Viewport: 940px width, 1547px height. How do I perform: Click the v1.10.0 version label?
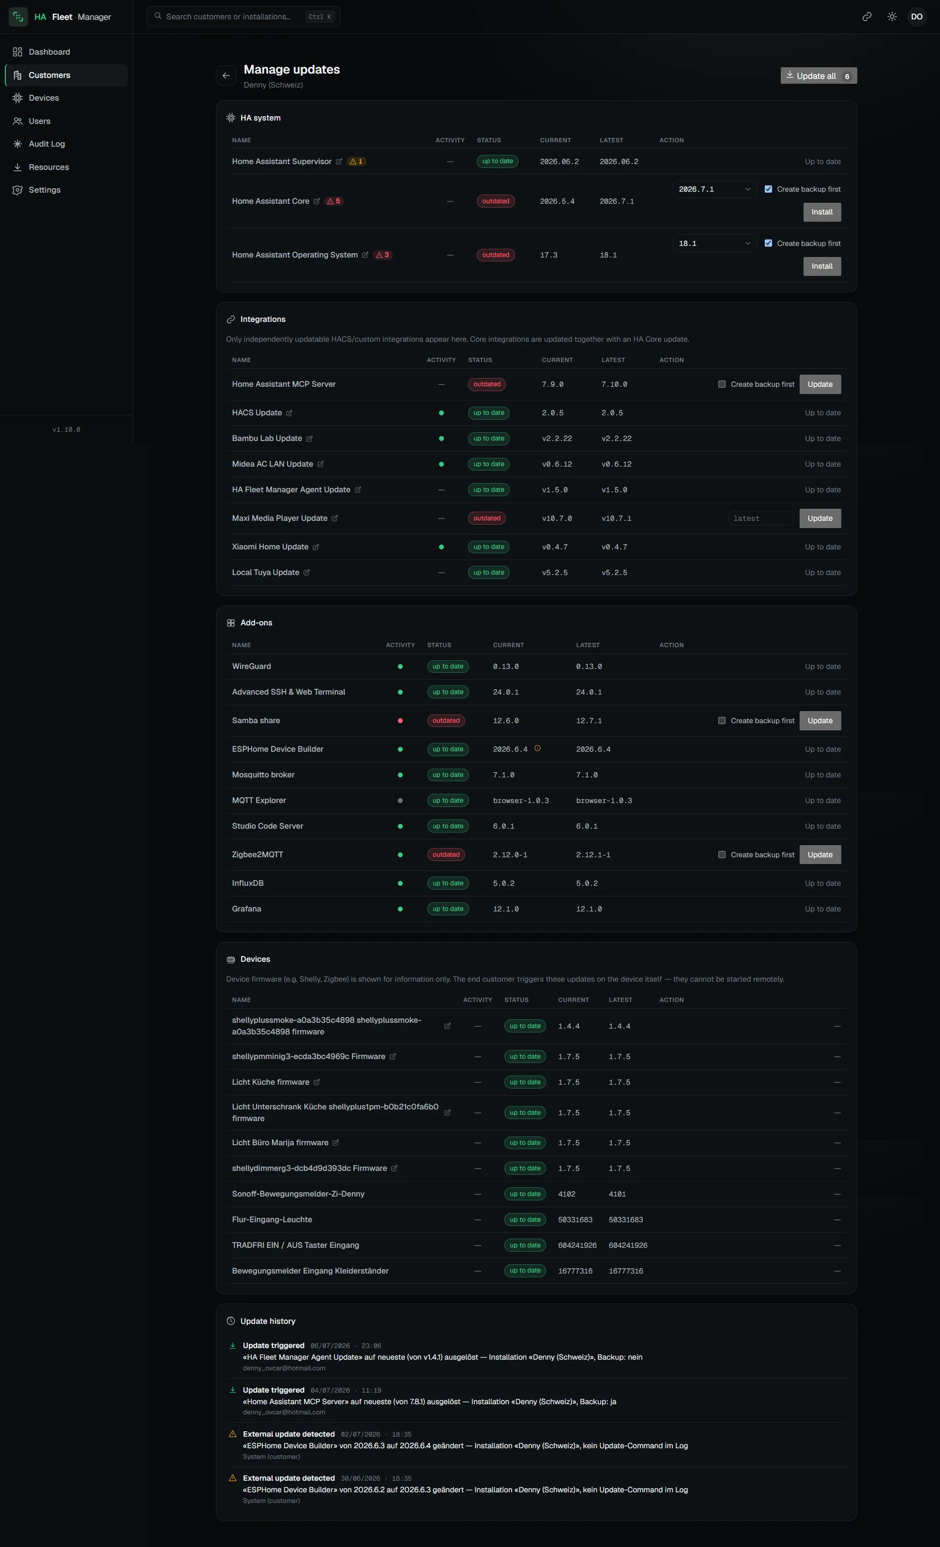67,429
